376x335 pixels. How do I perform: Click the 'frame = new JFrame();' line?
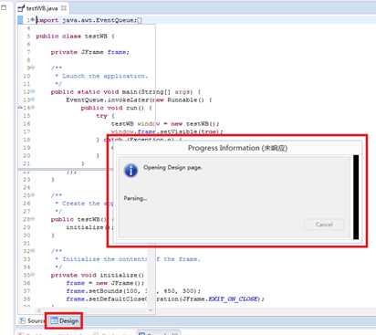[x=105, y=283]
